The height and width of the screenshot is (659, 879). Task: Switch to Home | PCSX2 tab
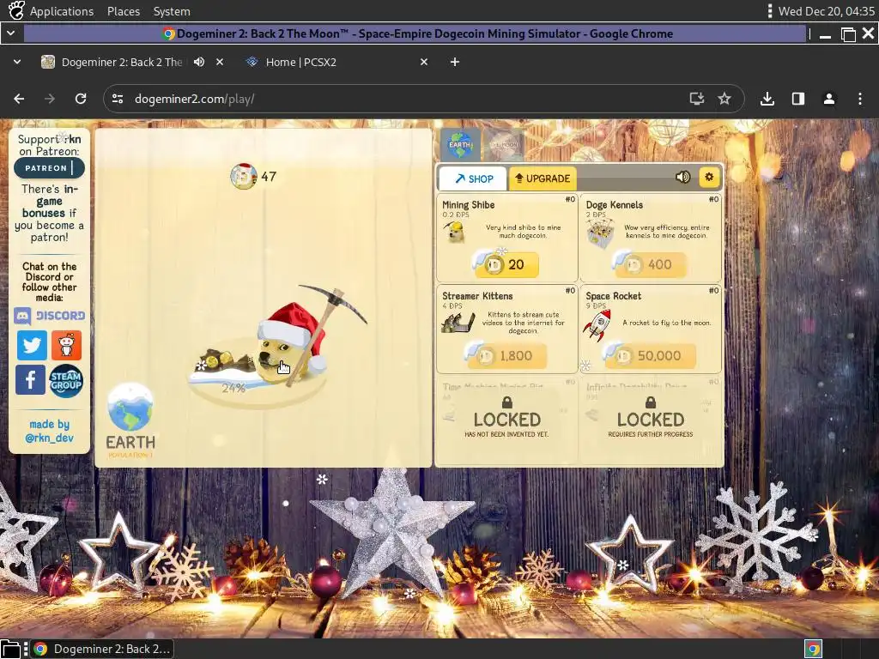pyautogui.click(x=301, y=62)
